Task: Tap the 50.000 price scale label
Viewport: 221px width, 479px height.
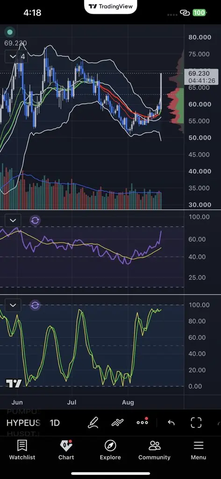Action: [200, 138]
